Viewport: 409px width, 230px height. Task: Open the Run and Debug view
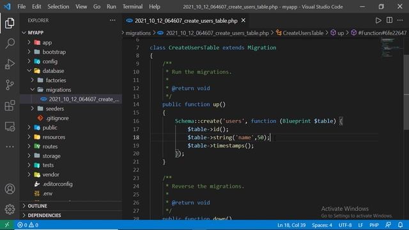pos(10,64)
